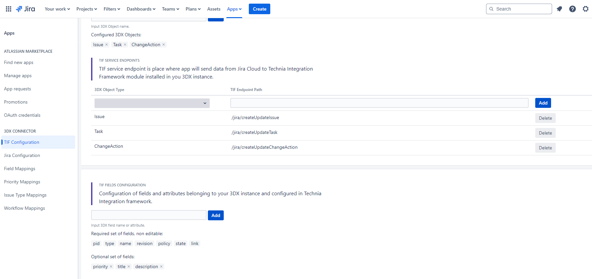592x279 pixels.
Task: Expand the Plans menu
Action: [193, 9]
